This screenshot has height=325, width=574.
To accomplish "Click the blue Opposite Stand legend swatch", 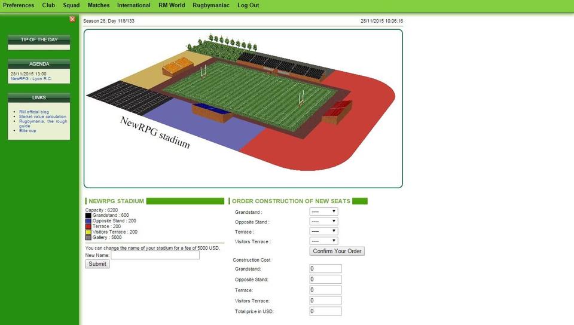I will pyautogui.click(x=88, y=221).
